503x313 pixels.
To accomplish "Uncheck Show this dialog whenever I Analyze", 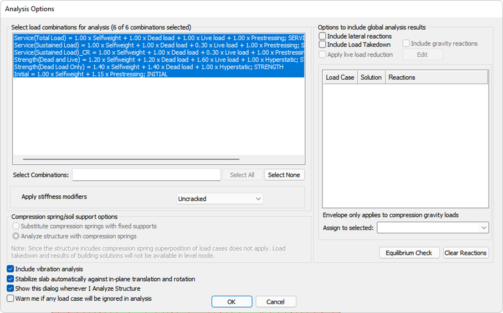I will tap(11, 289).
